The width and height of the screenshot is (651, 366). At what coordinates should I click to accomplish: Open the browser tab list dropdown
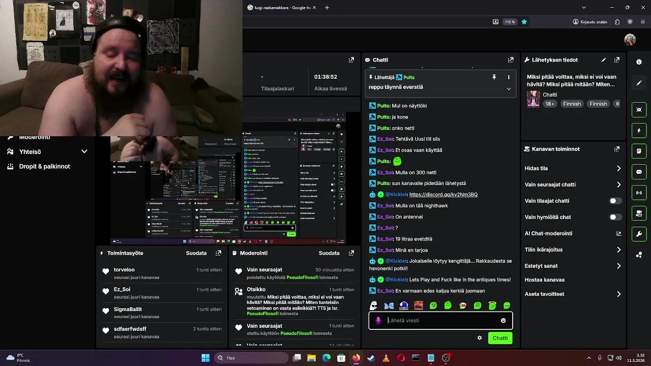pyautogui.click(x=583, y=8)
